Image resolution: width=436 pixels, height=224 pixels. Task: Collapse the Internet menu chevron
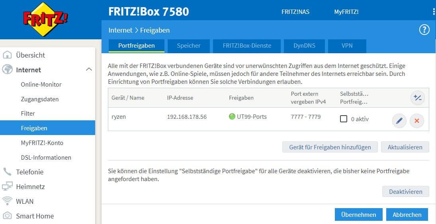(x=89, y=70)
